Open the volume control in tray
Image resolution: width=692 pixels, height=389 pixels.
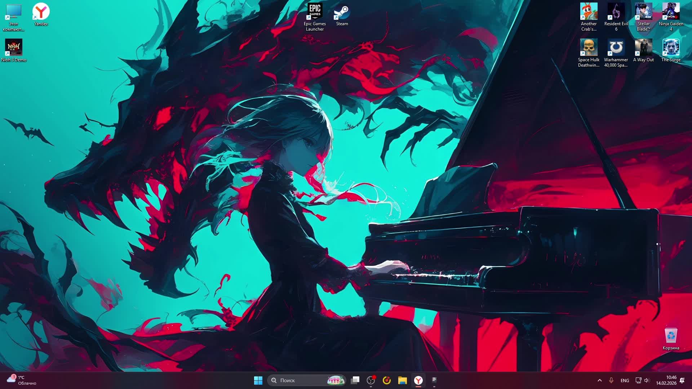(647, 380)
